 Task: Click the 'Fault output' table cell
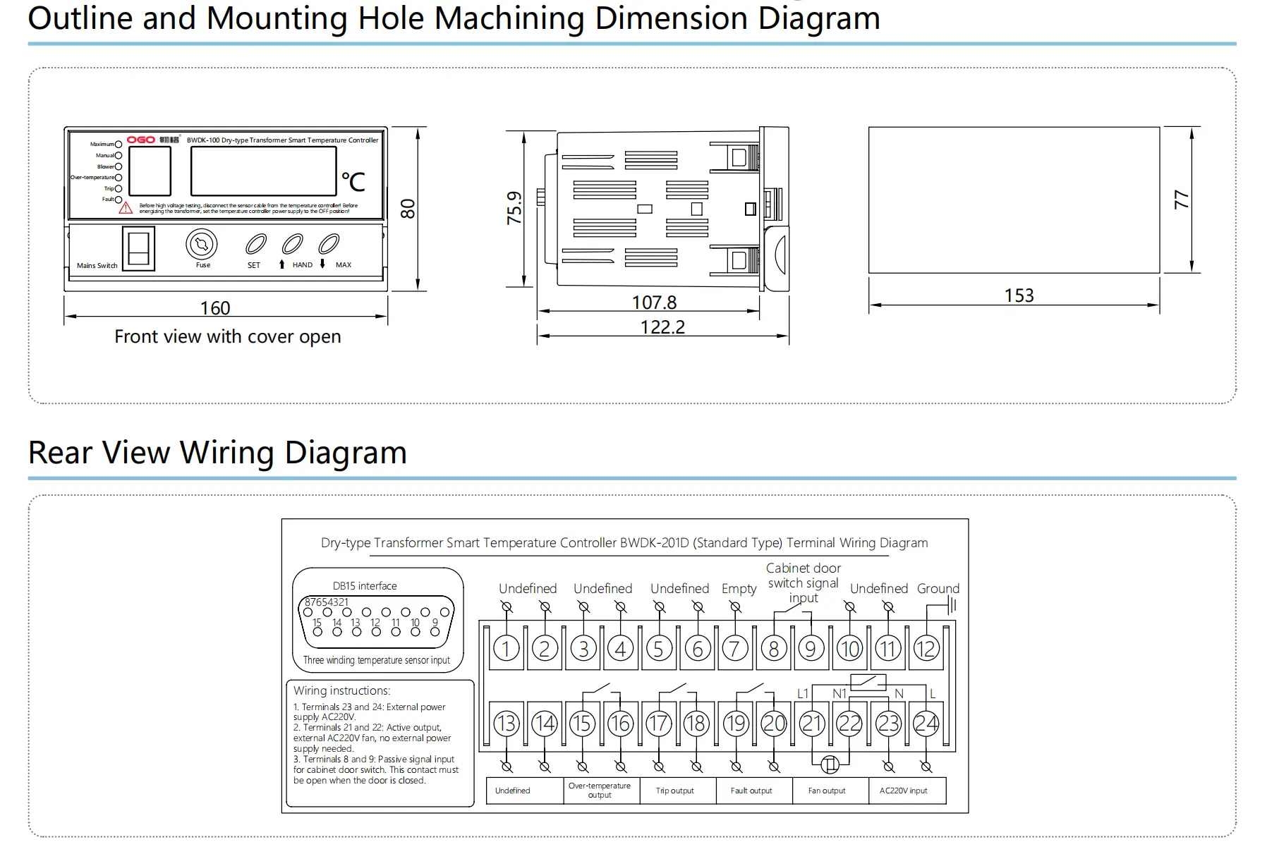click(x=754, y=791)
